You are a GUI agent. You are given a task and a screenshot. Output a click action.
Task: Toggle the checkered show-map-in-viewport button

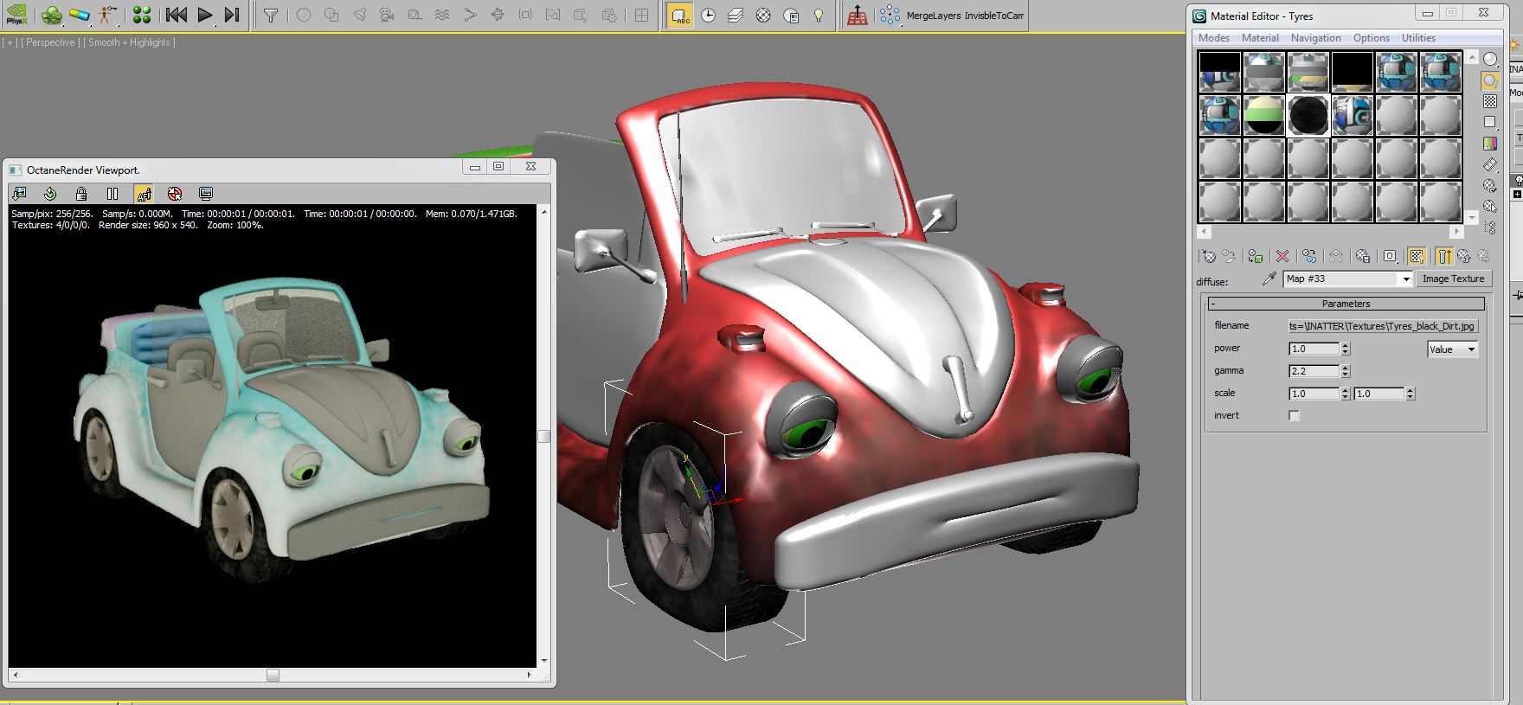(1417, 256)
